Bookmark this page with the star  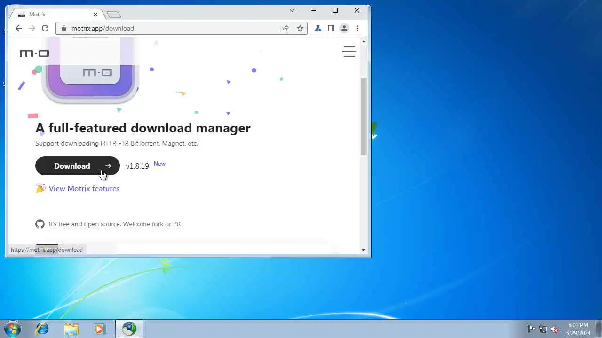300,28
